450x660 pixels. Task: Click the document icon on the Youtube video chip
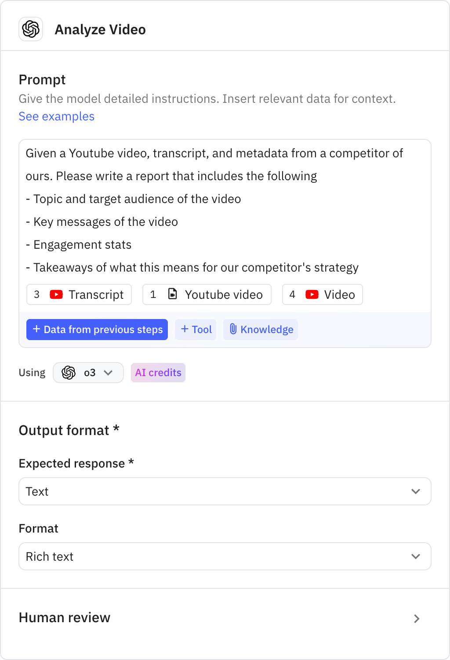pyautogui.click(x=173, y=294)
